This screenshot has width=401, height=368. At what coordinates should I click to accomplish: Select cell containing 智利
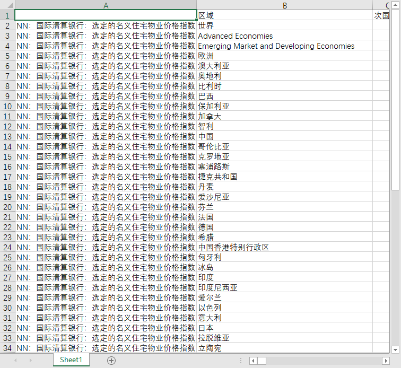(x=285, y=126)
